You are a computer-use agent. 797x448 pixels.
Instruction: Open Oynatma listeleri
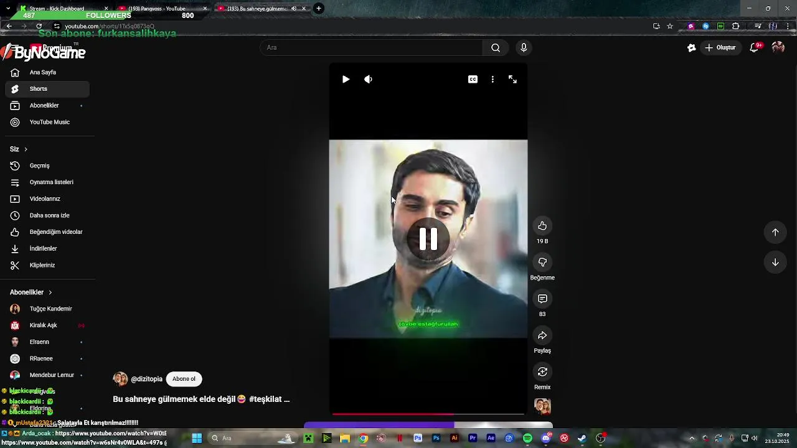coord(47,182)
